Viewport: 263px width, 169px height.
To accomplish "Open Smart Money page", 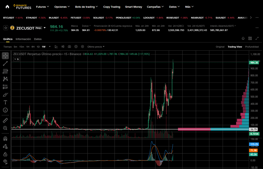I will 134,7.
